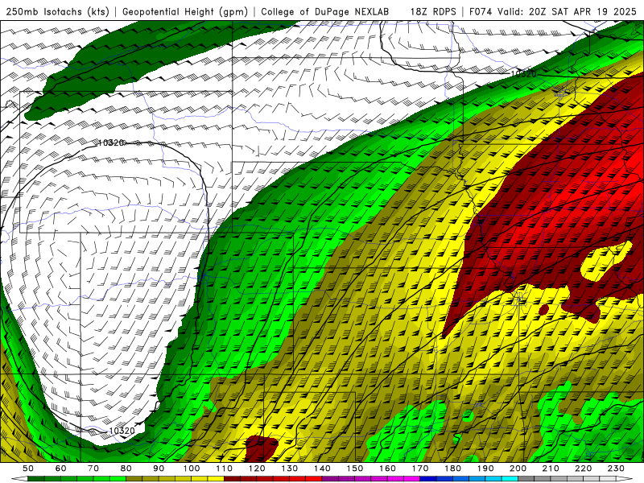The height and width of the screenshot is (483, 644).
Task: Click the '160' value on the color scale
Action: coord(388,469)
